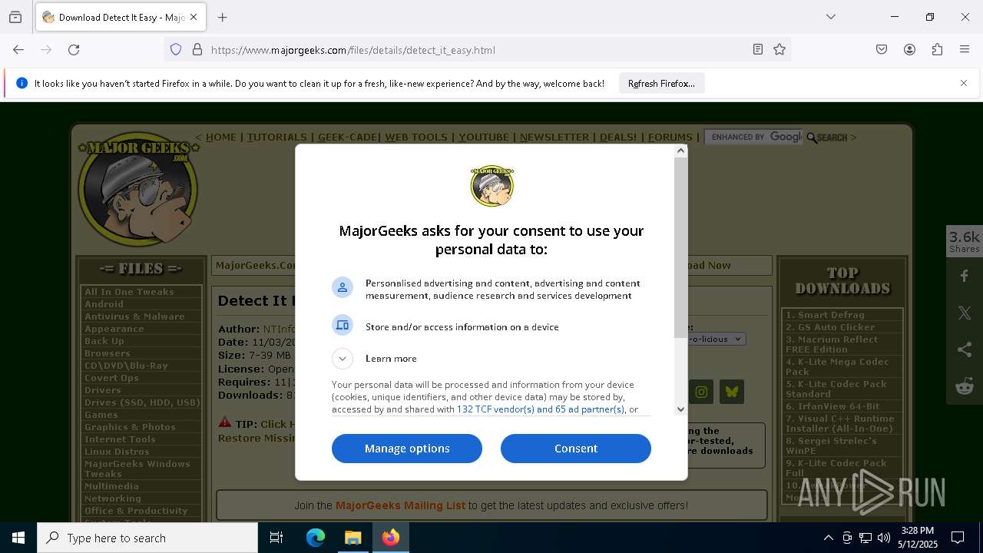
Task: Open volume control in system tray
Action: pos(884,538)
